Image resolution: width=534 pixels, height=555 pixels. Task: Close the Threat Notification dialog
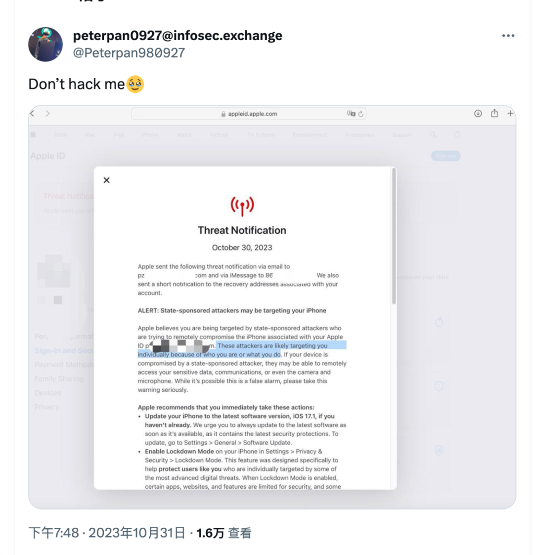106,180
